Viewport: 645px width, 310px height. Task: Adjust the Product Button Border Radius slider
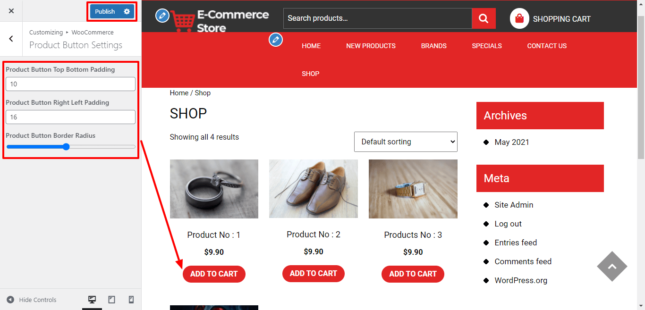click(66, 147)
